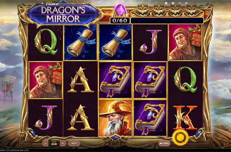Go to lobby via home icon
The width and height of the screenshot is (231, 152).
pyautogui.click(x=166, y=3)
